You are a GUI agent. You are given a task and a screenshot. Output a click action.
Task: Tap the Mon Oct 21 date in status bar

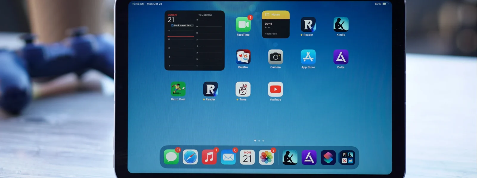click(154, 4)
